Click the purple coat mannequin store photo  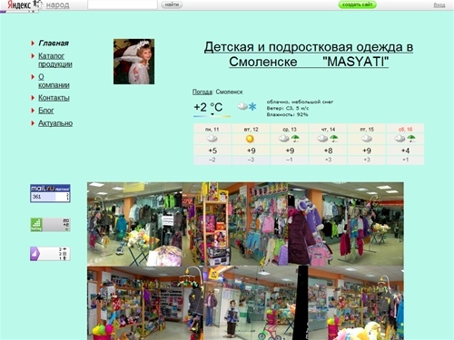tap(346, 224)
